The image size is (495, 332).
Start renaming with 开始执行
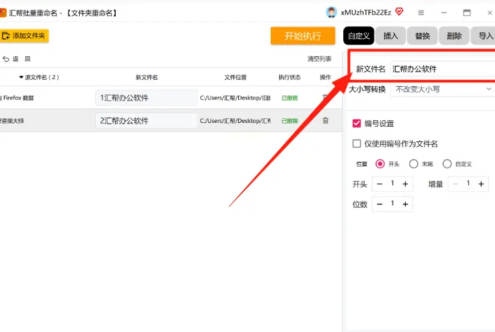click(x=303, y=36)
